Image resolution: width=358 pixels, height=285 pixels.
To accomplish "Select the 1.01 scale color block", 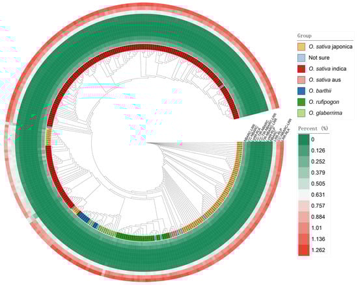I will click(x=304, y=228).
